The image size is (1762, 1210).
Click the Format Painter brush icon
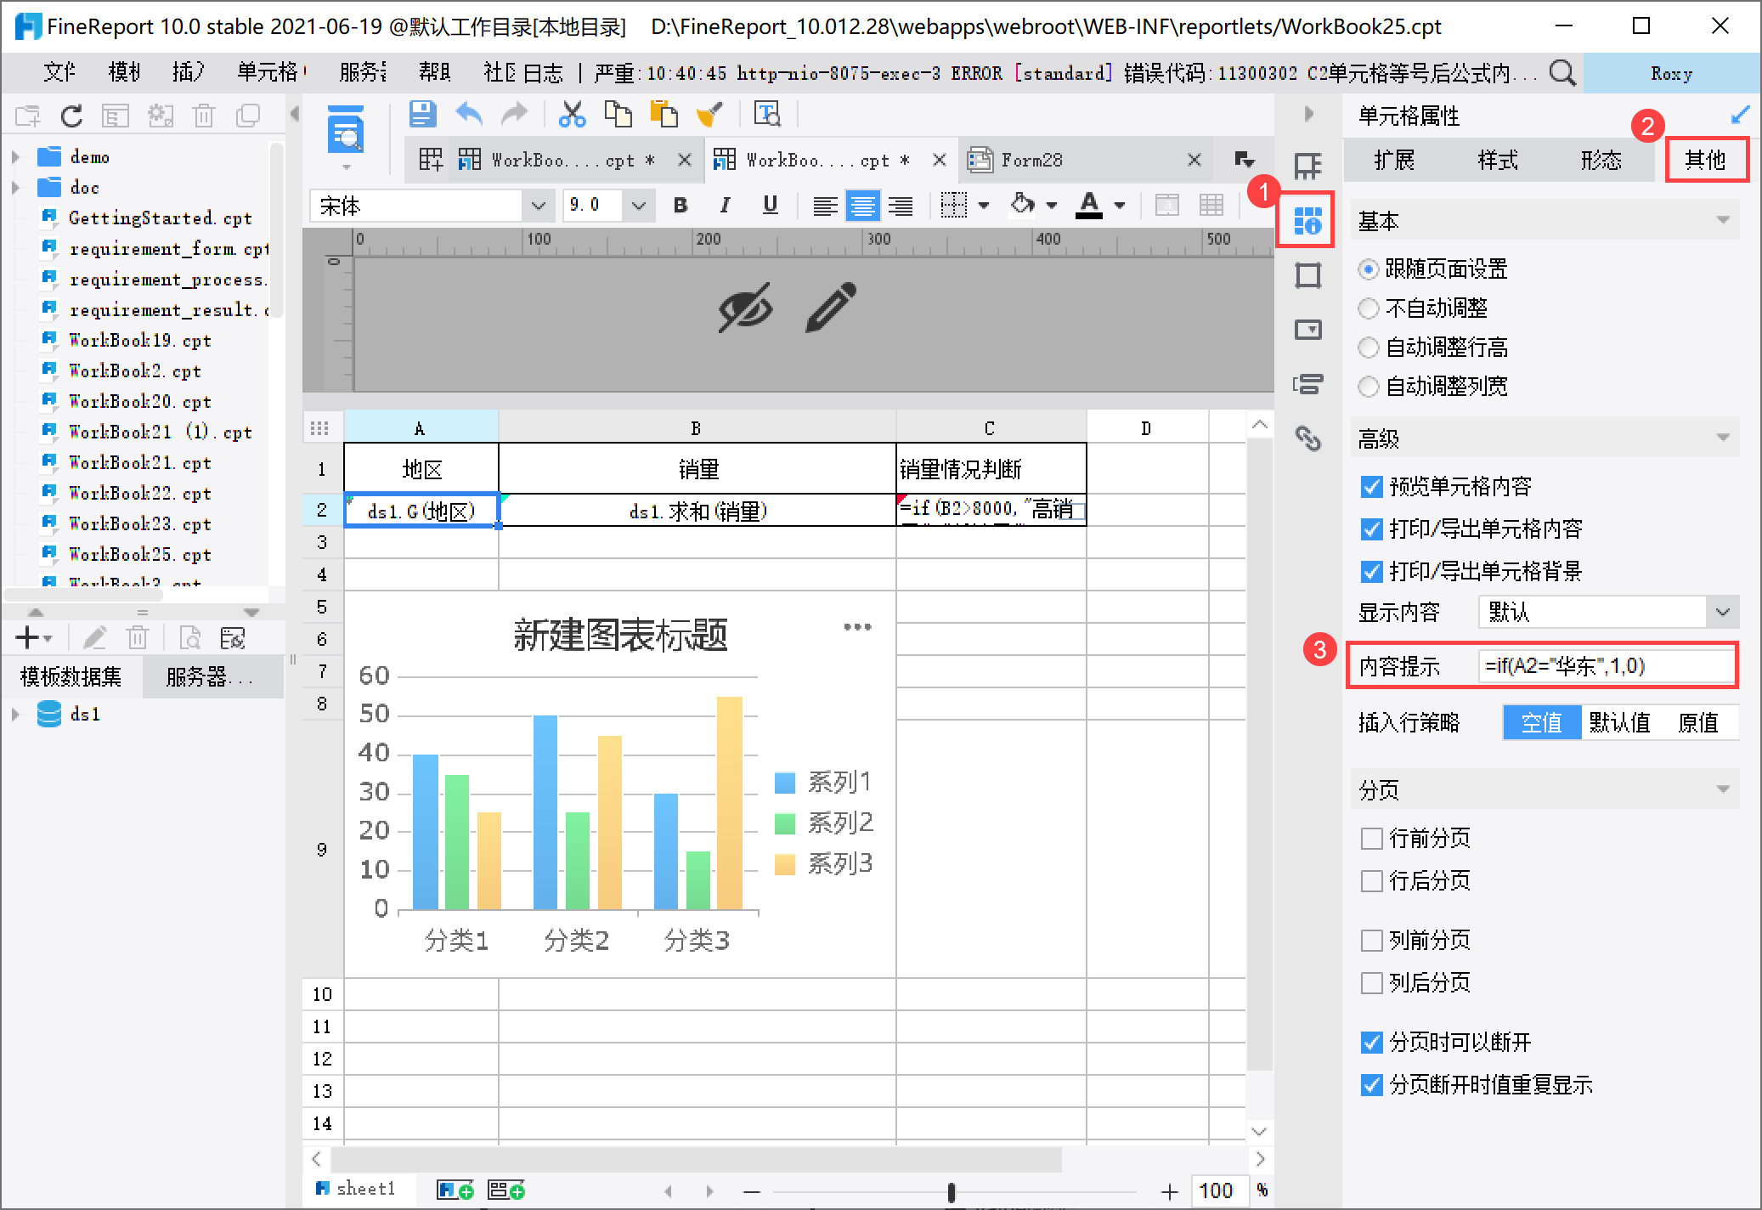pyautogui.click(x=709, y=114)
